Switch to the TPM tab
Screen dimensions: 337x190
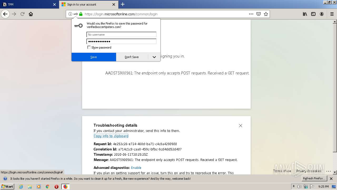pyautogui.click(x=29, y=4)
